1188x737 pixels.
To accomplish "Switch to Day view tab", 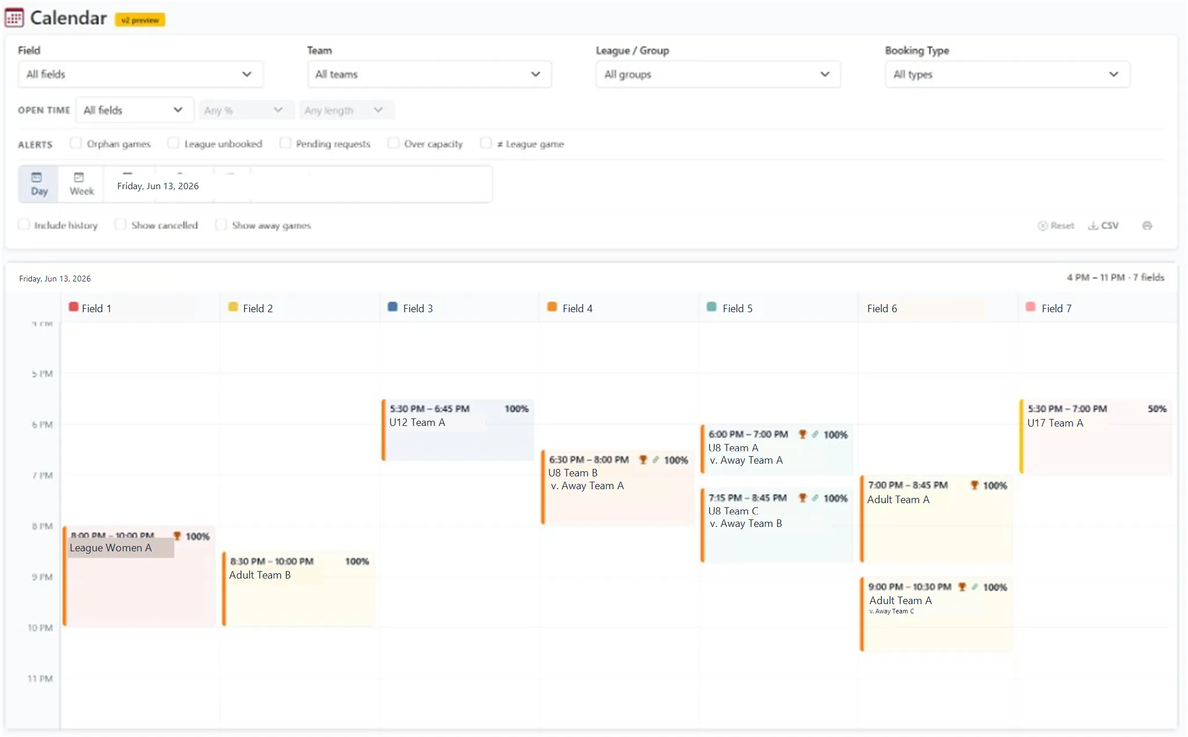I will (39, 185).
